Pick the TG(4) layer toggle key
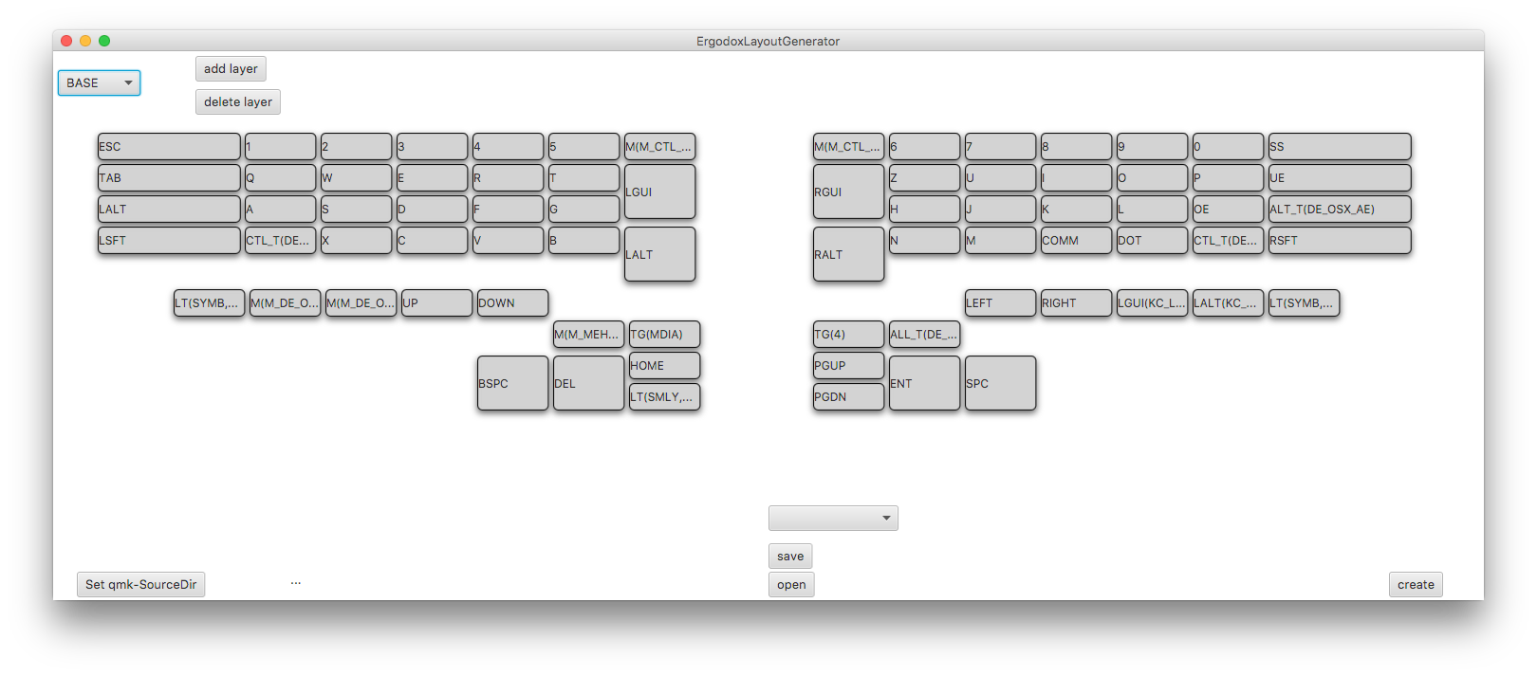The width and height of the screenshot is (1537, 676). coord(848,335)
